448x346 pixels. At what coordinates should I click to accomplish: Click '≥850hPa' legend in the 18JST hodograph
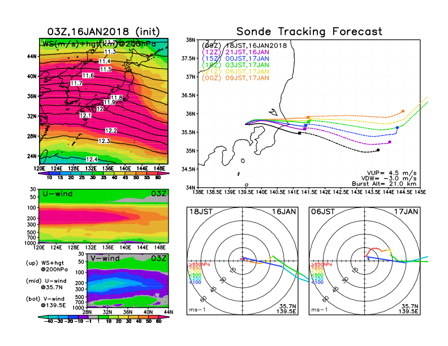pyautogui.click(x=199, y=265)
